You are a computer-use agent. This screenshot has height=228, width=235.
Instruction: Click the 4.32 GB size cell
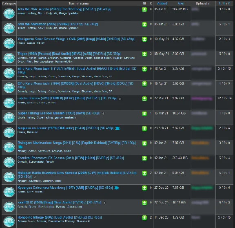[x=178, y=39]
